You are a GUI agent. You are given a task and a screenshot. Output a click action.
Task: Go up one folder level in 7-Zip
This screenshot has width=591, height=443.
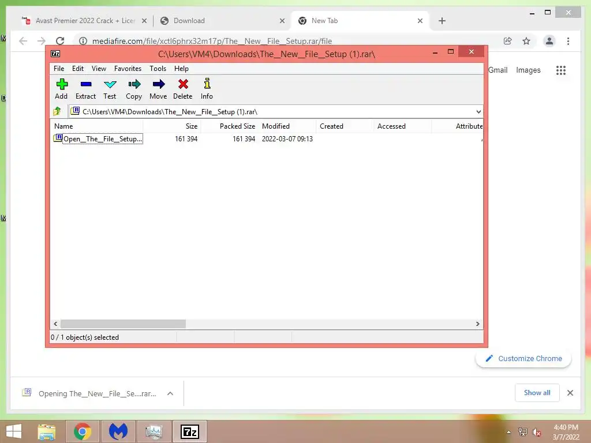tap(57, 111)
